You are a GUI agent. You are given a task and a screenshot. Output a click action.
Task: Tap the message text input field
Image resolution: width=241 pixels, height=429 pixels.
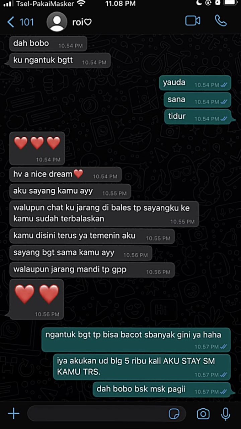pos(107,414)
